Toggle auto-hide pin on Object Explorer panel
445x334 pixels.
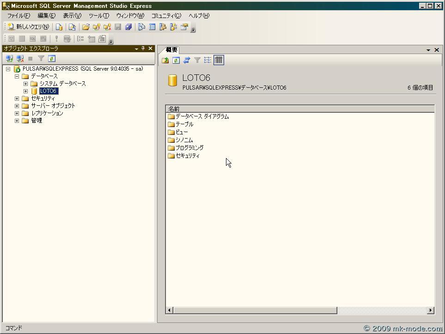[143, 49]
